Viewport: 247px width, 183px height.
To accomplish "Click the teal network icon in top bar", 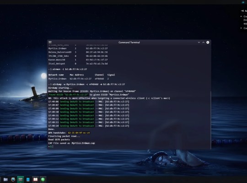I will [243, 2].
